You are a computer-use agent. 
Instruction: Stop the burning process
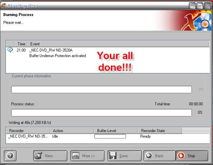192,156
